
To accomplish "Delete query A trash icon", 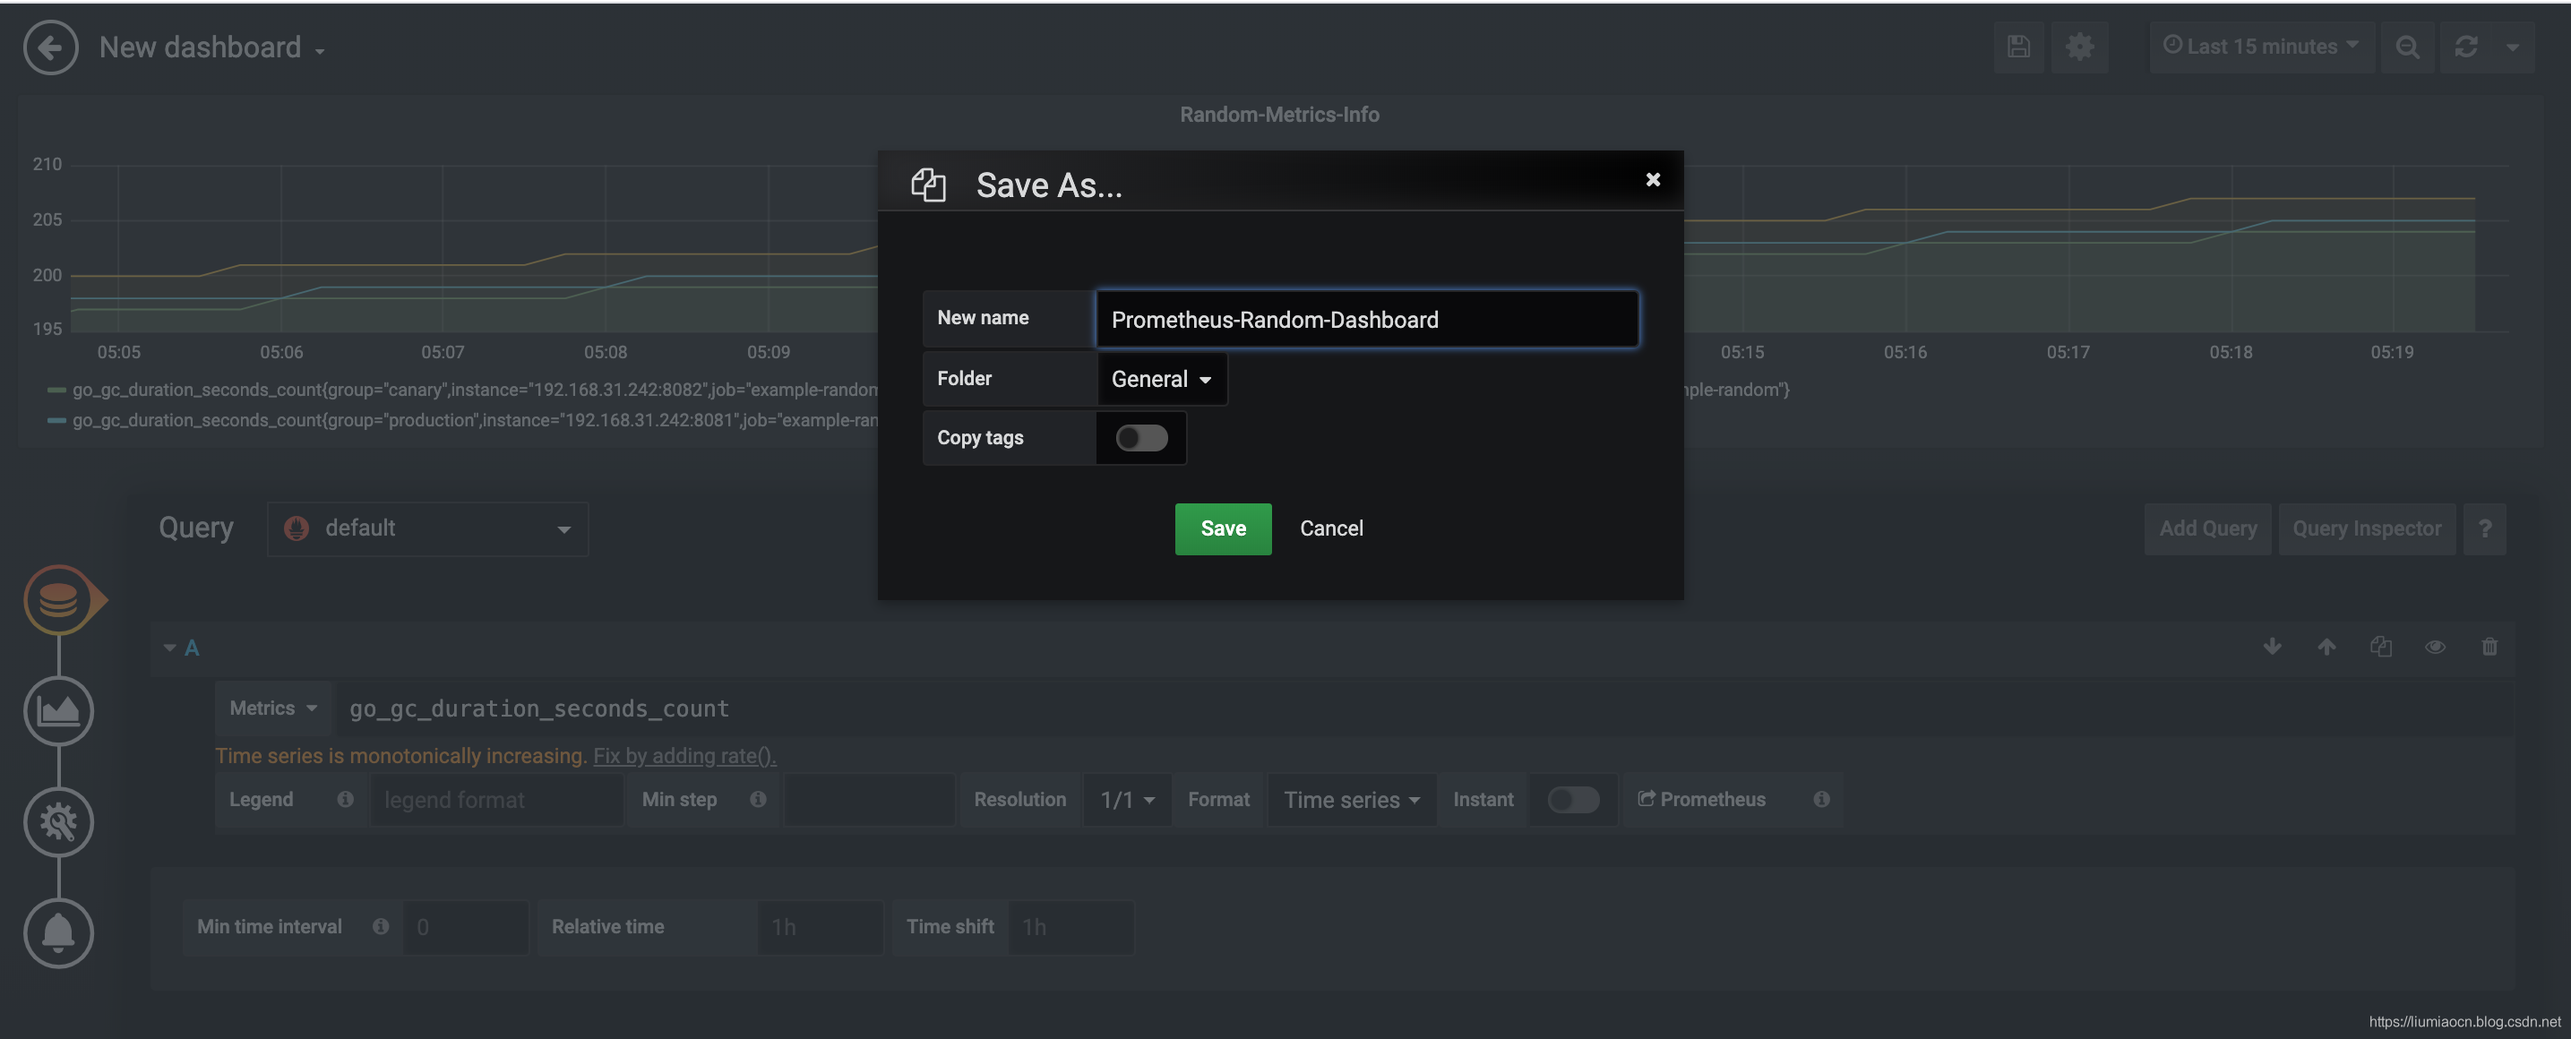I will pos(2489,647).
